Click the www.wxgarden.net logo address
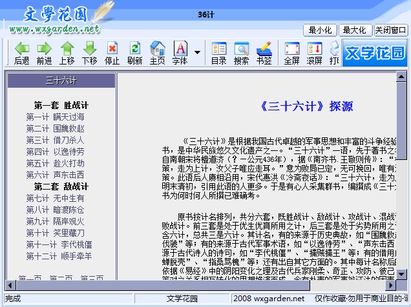The height and width of the screenshot is (307, 411). 54,29
